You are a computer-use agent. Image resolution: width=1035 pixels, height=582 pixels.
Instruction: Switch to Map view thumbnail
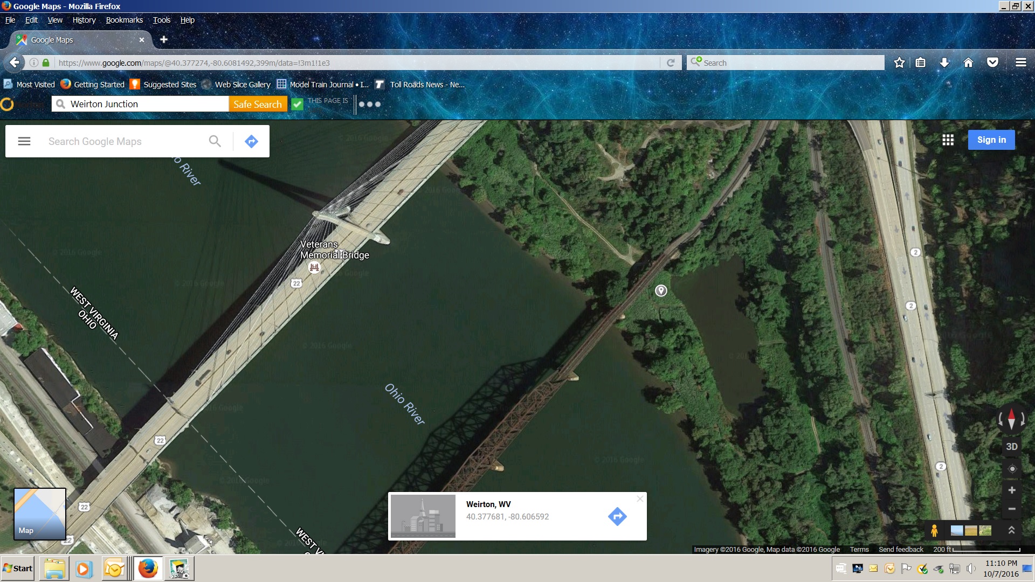click(x=39, y=514)
